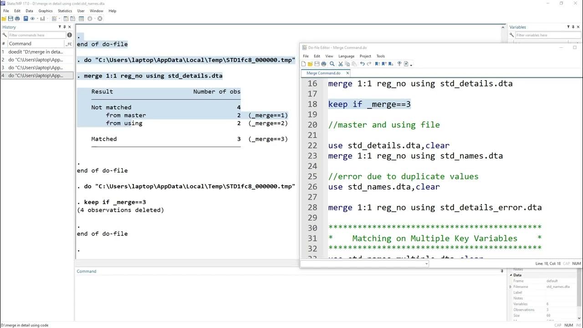
Task: Click inside the Command input area
Action: (291, 298)
